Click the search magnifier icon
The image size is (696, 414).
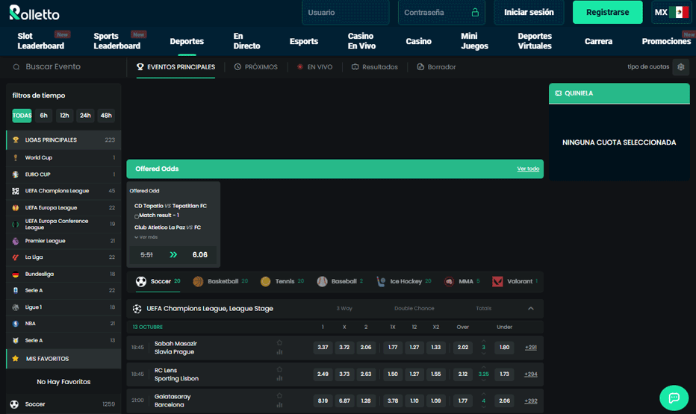point(16,67)
